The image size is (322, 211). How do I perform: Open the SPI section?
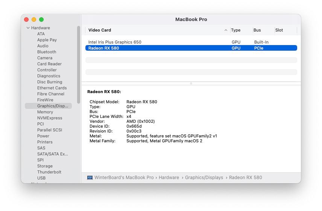pyautogui.click(x=40, y=160)
